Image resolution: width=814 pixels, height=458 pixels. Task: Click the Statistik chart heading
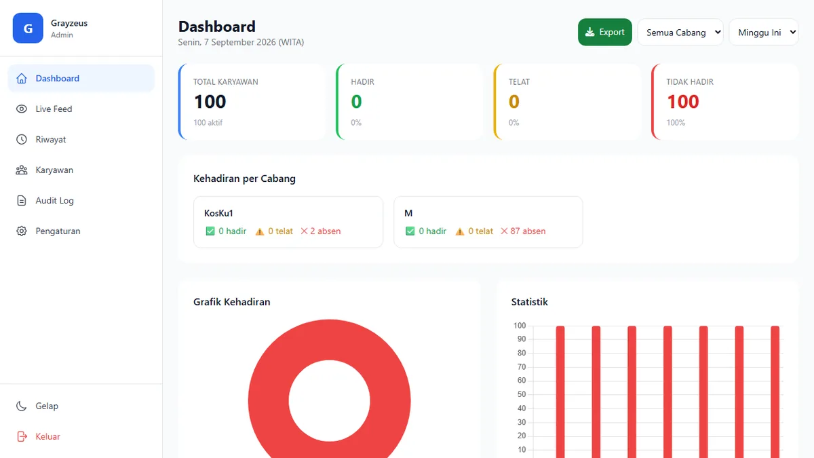[530, 302]
